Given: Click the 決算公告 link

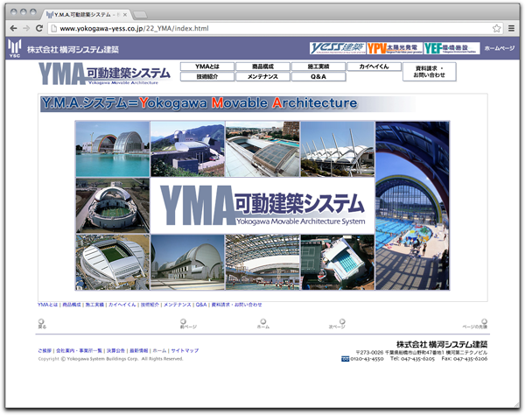Looking at the screenshot, I should 115,351.
